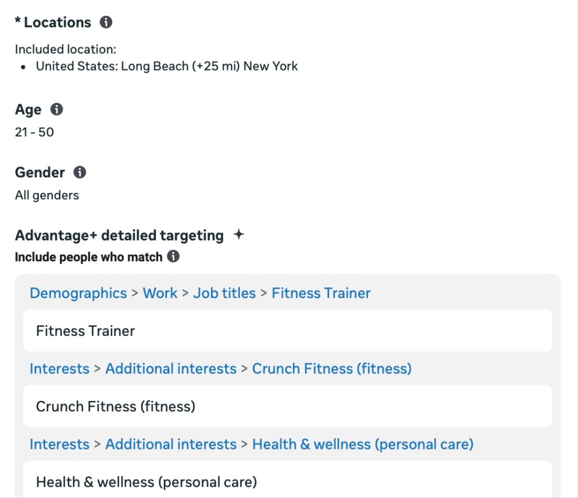Select the Health & wellness (personal care) row
This screenshot has width=578, height=498.
pyautogui.click(x=287, y=482)
